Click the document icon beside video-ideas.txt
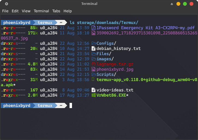Viewport: 198px width, 140px height. [x=94, y=90]
